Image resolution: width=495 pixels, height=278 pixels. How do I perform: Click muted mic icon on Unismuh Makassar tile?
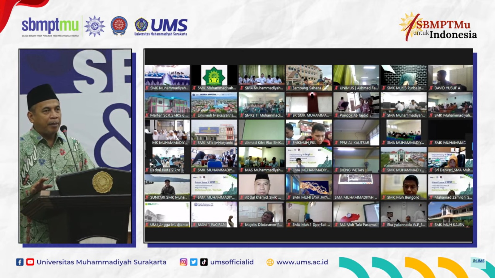(194, 115)
